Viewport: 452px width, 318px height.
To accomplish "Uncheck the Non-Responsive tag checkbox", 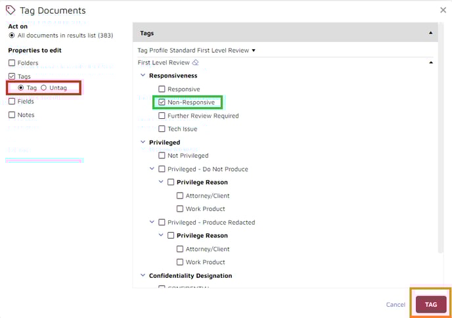I will (162, 102).
